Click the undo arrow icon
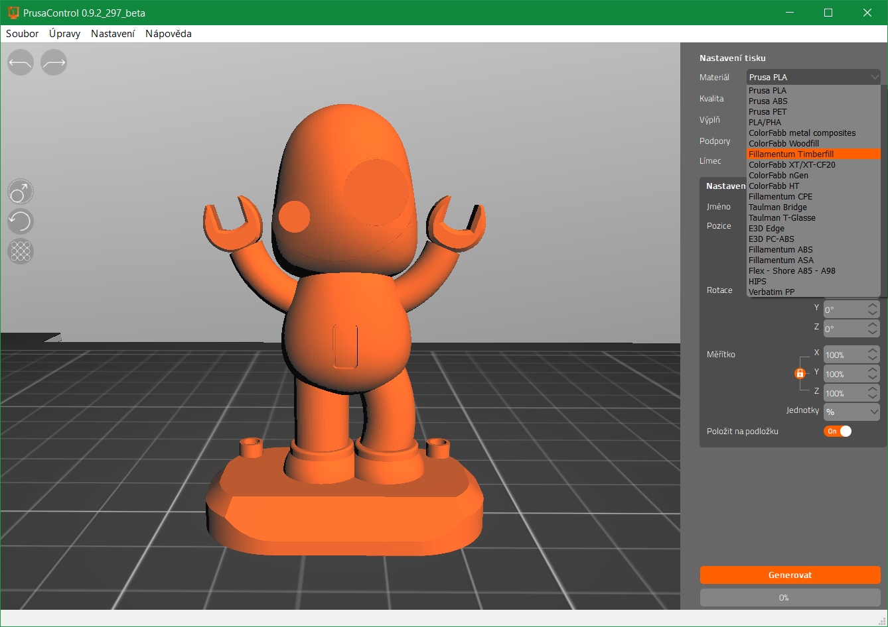888x627 pixels. (21, 62)
